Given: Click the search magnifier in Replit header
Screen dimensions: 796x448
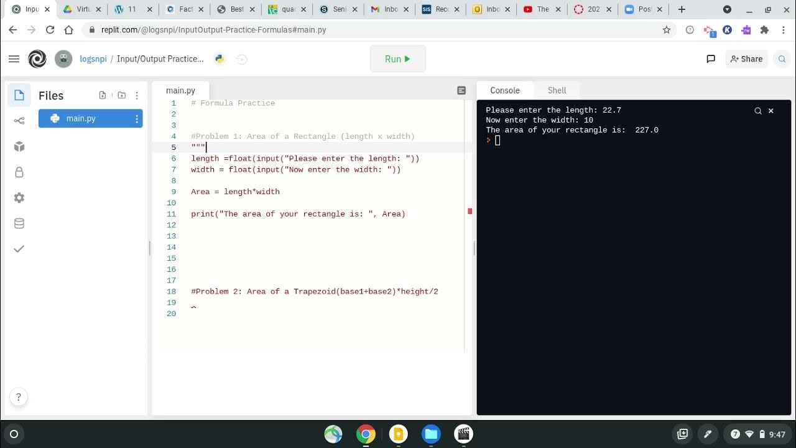Looking at the screenshot, I should [x=782, y=59].
